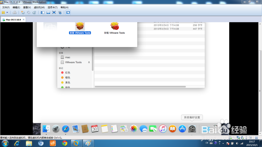Toggle the thumbnail bar toolbar icon
The image size is (262, 147).
48,13
